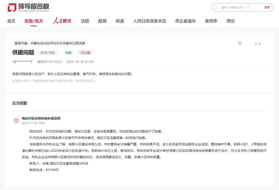The image size is (279, 190).
Task: Open the 案例库 section
Action: click(x=211, y=21)
